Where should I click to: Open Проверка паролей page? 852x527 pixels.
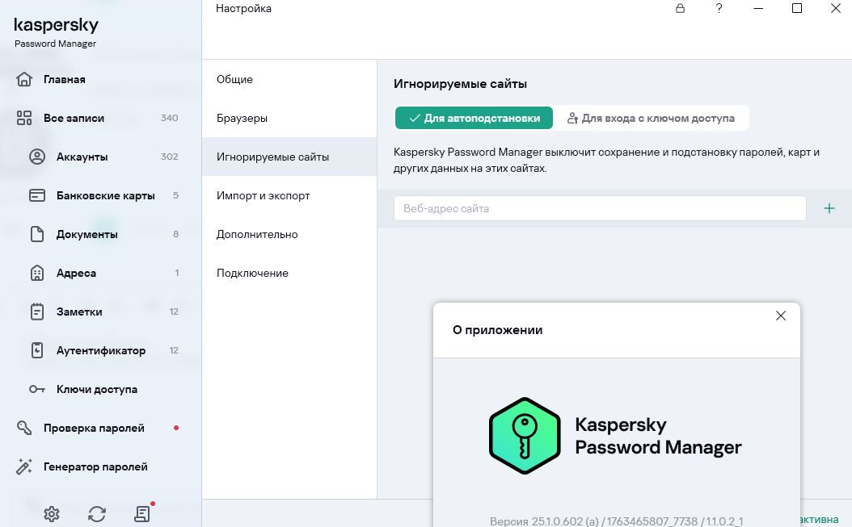(x=94, y=428)
